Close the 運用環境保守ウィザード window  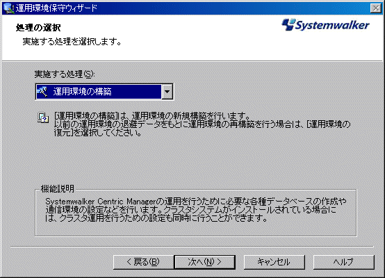pos(376,8)
